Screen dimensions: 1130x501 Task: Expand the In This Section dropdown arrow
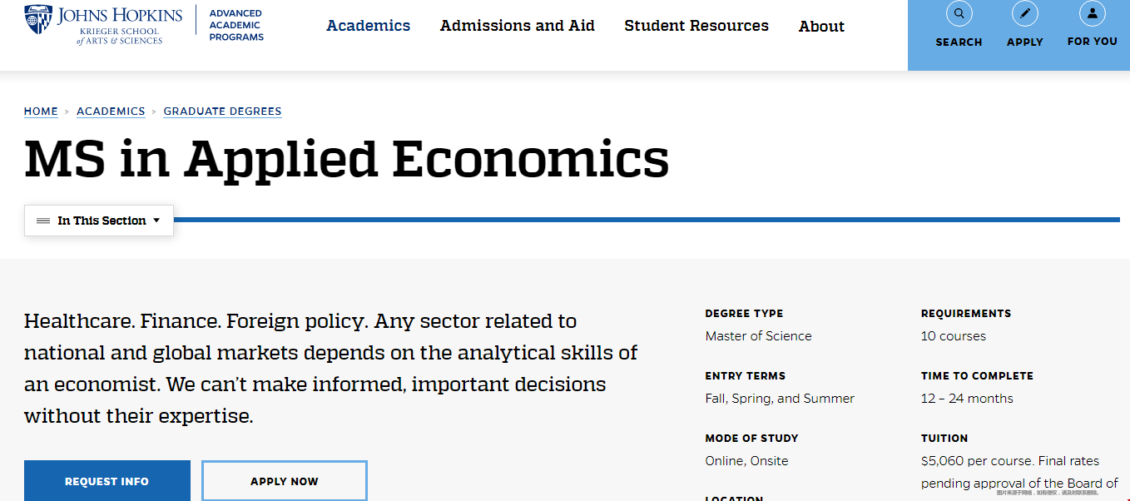point(156,221)
